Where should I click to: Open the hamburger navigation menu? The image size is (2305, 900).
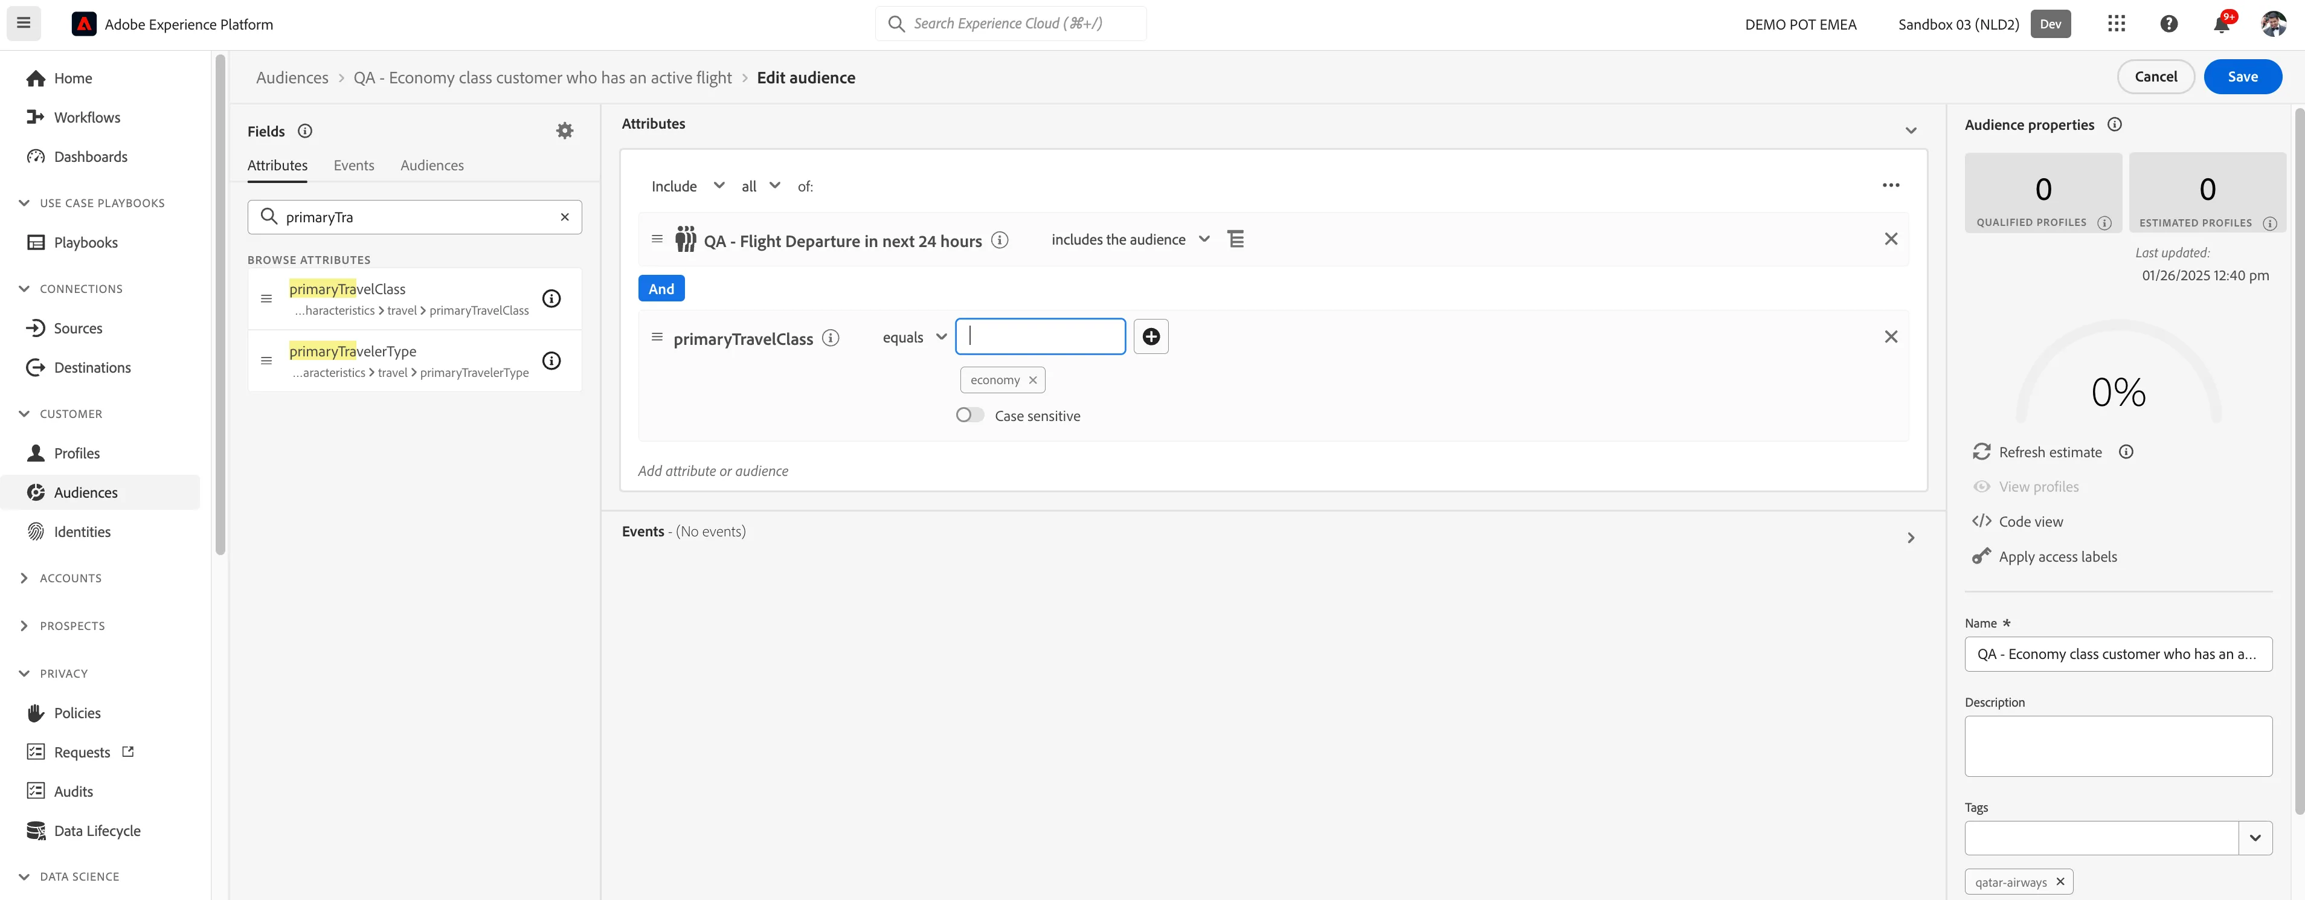click(24, 24)
